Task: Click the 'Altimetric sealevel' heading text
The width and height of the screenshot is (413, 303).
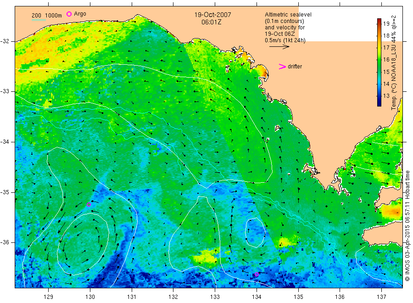Action: [x=288, y=15]
